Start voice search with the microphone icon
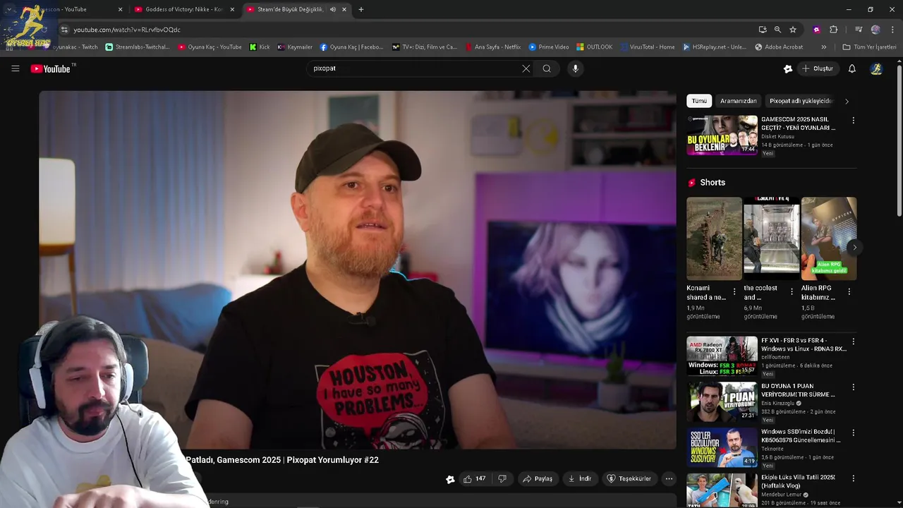 [x=576, y=68]
